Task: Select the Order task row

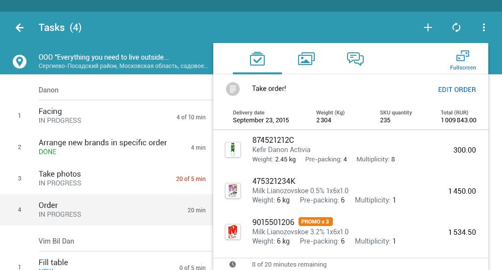Action: coord(106,210)
